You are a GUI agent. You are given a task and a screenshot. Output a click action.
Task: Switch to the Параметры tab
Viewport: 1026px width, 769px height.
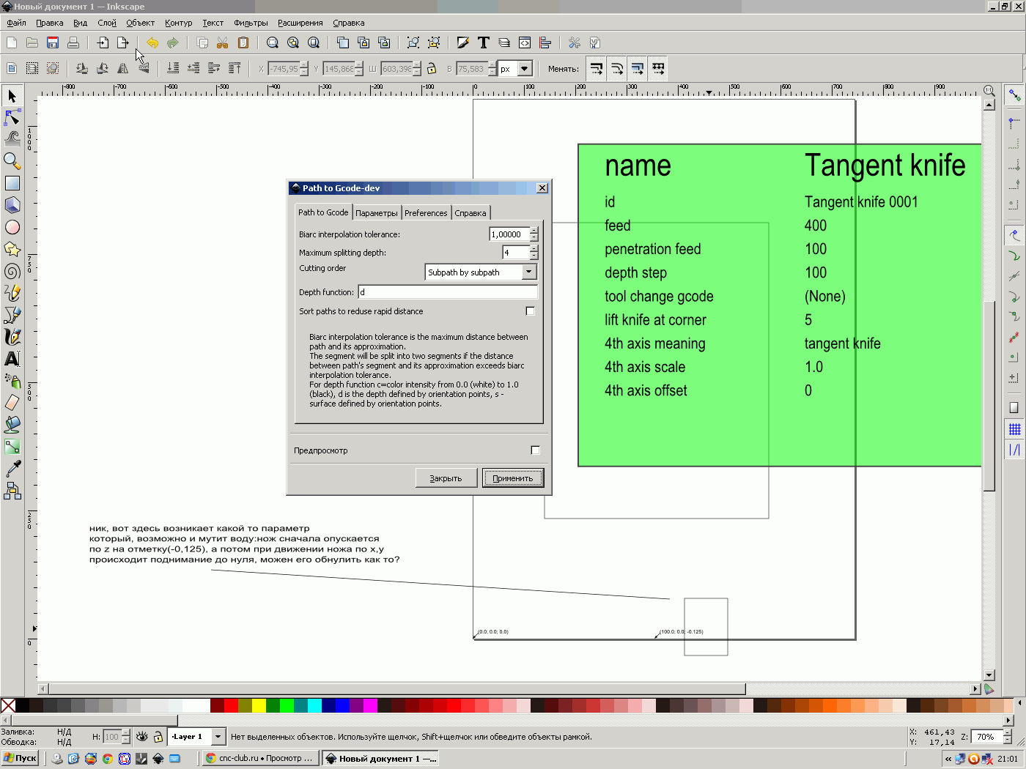[x=377, y=213]
